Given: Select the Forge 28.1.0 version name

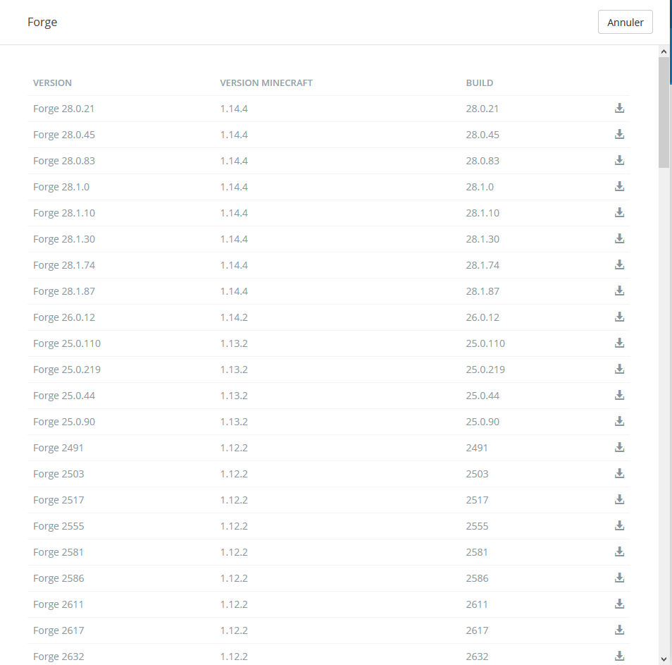Looking at the screenshot, I should tap(61, 187).
